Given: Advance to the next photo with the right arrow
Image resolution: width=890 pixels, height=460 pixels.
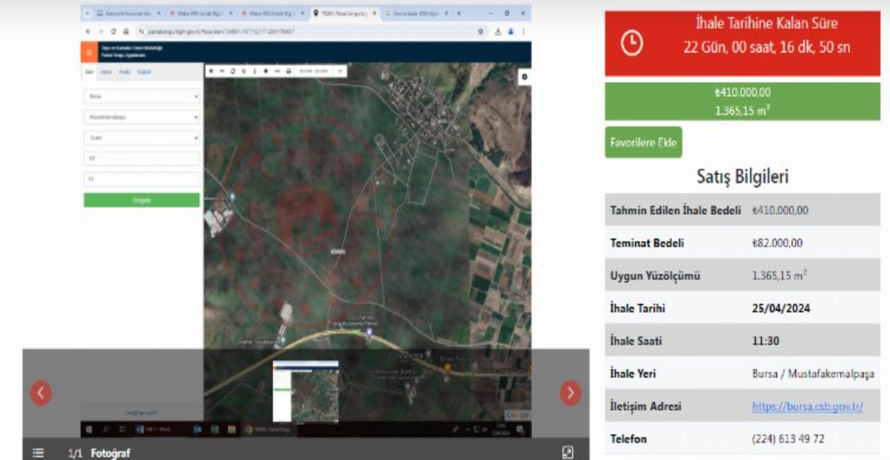Looking at the screenshot, I should 570,393.
